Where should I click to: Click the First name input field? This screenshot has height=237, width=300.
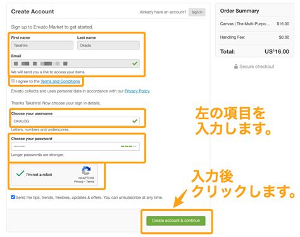(42, 45)
